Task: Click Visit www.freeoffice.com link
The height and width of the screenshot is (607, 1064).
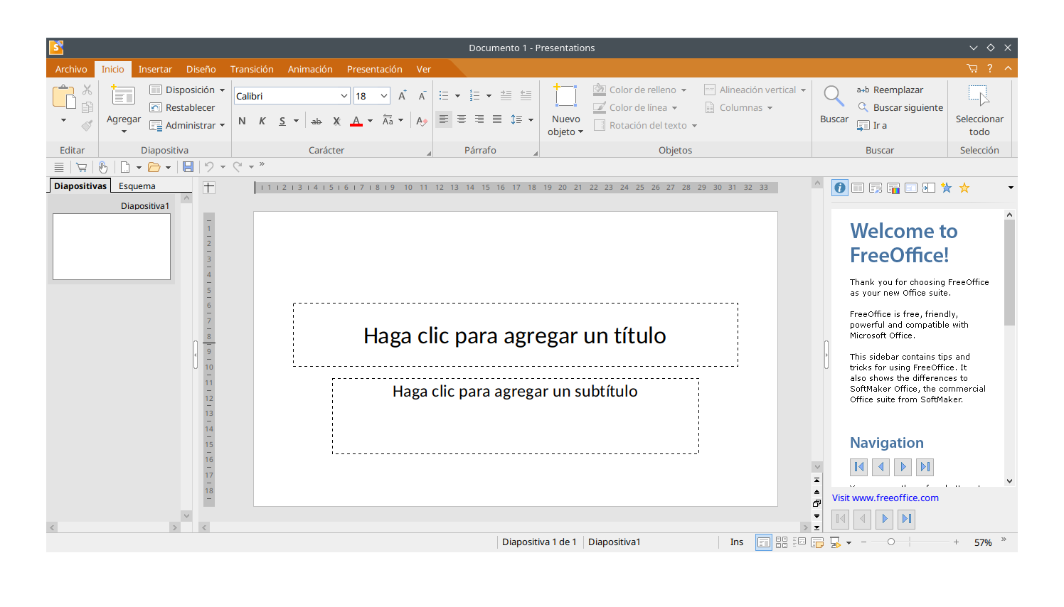Action: (885, 498)
